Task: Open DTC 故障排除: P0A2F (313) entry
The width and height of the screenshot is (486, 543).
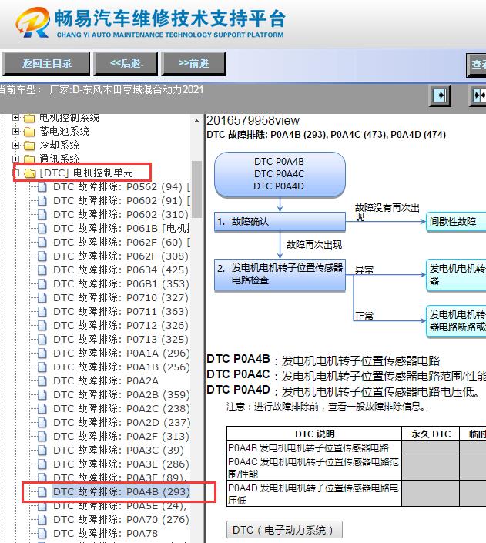Action: [121, 437]
